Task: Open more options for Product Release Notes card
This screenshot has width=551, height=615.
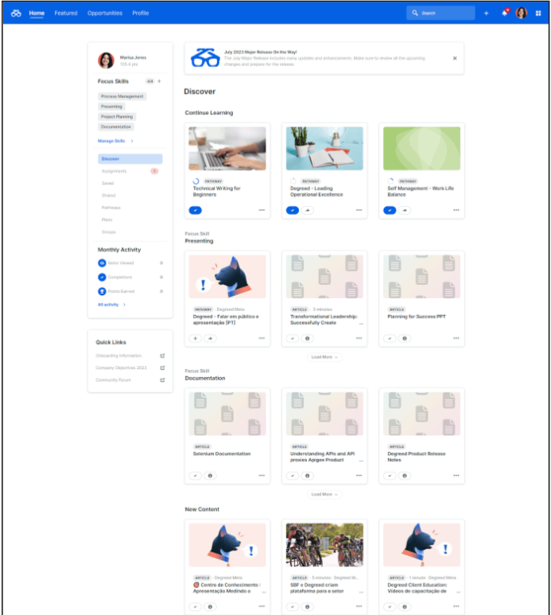Action: [x=456, y=475]
